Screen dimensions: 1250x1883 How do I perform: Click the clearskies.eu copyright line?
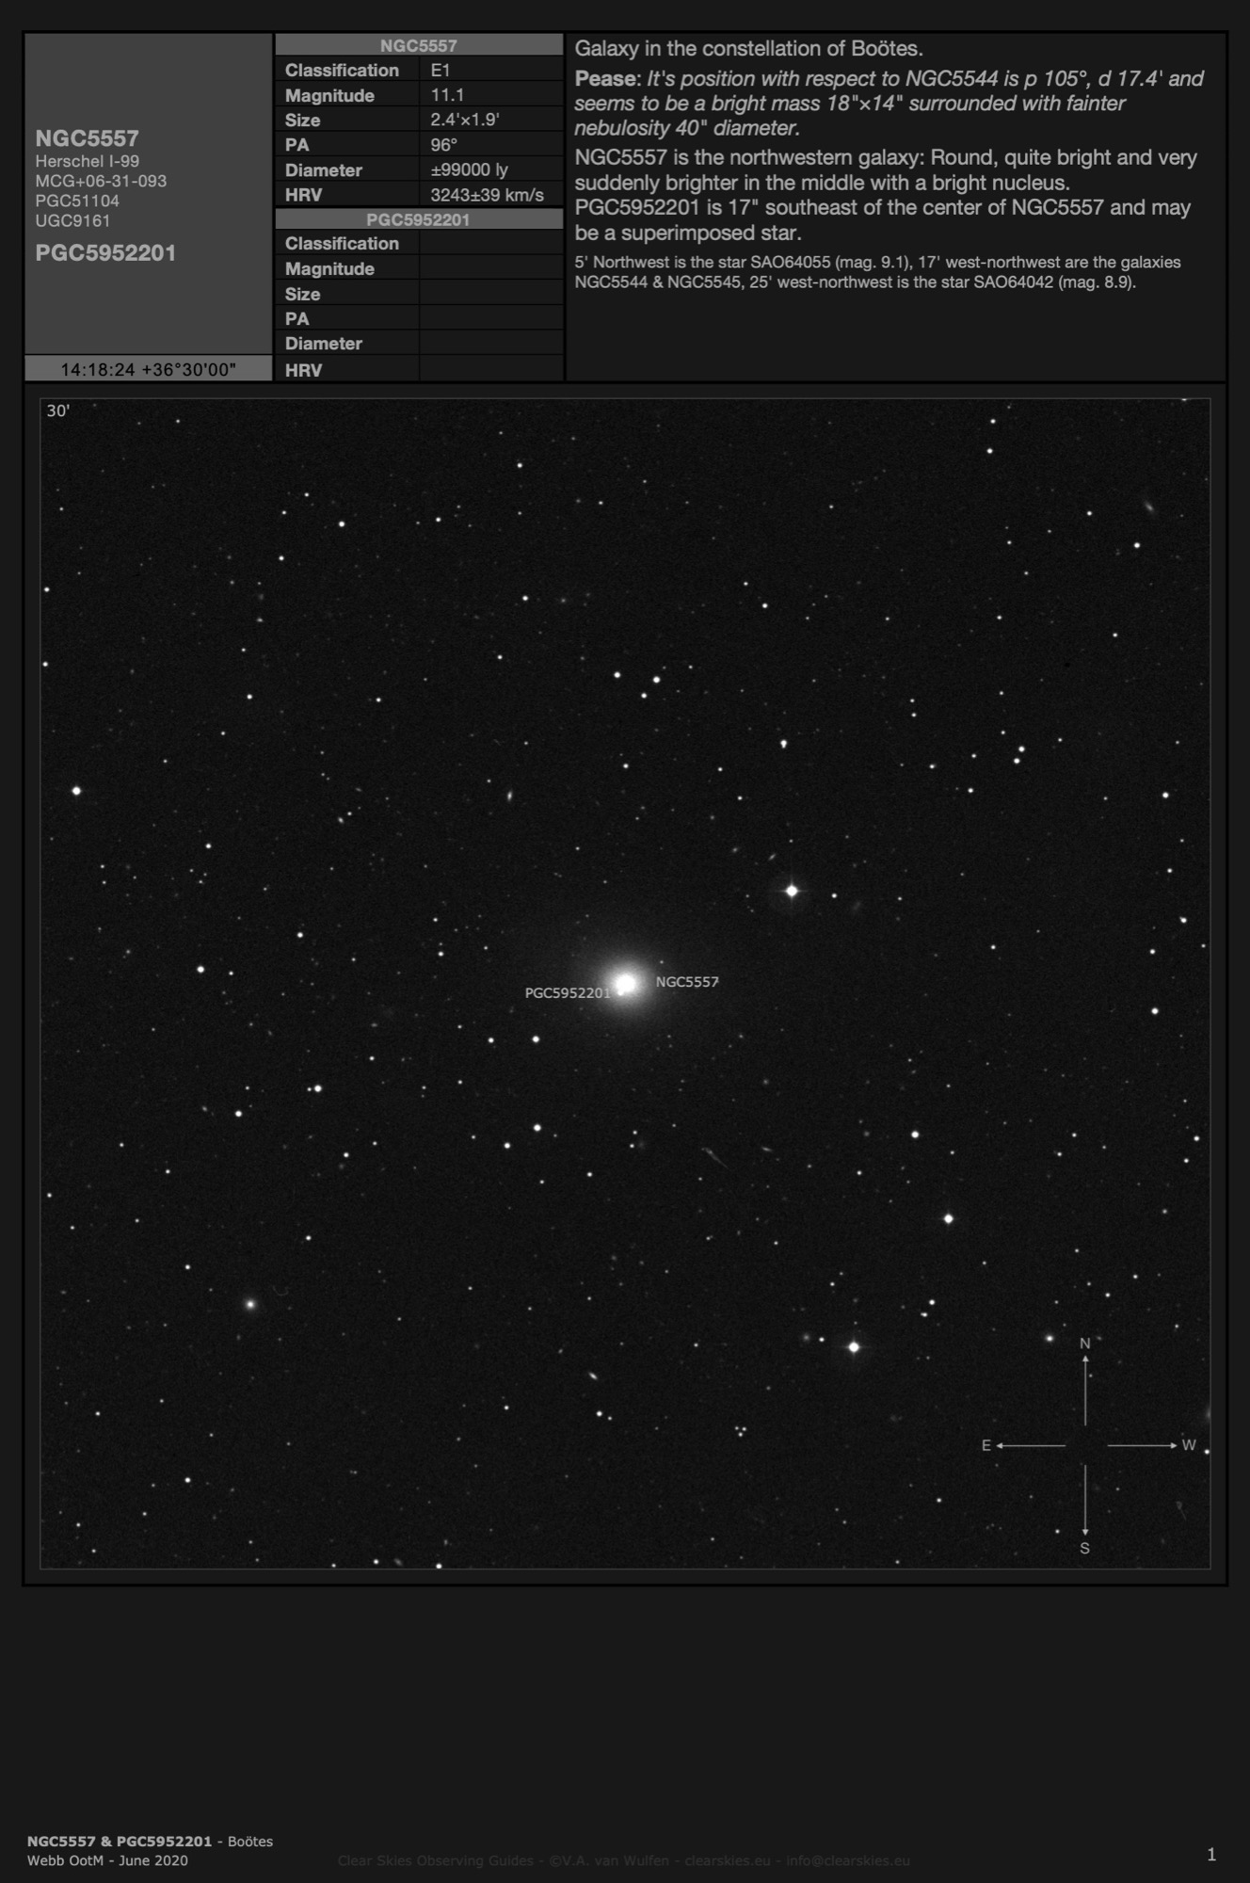click(624, 1860)
